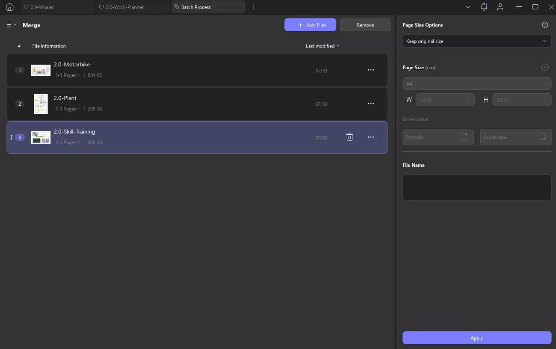Viewport: 556px width, 349px height.
Task: Click the plus icon to open new tab
Action: coord(253,7)
